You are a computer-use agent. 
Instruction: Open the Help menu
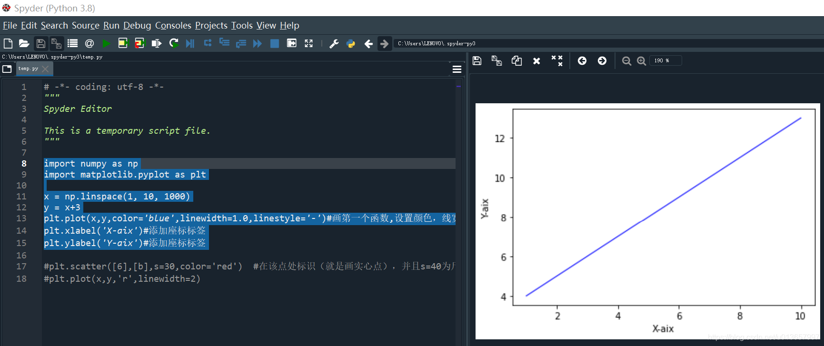[289, 25]
